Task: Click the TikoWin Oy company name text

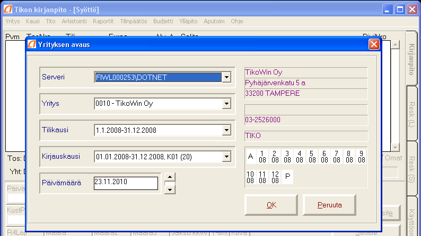Action: click(x=264, y=72)
